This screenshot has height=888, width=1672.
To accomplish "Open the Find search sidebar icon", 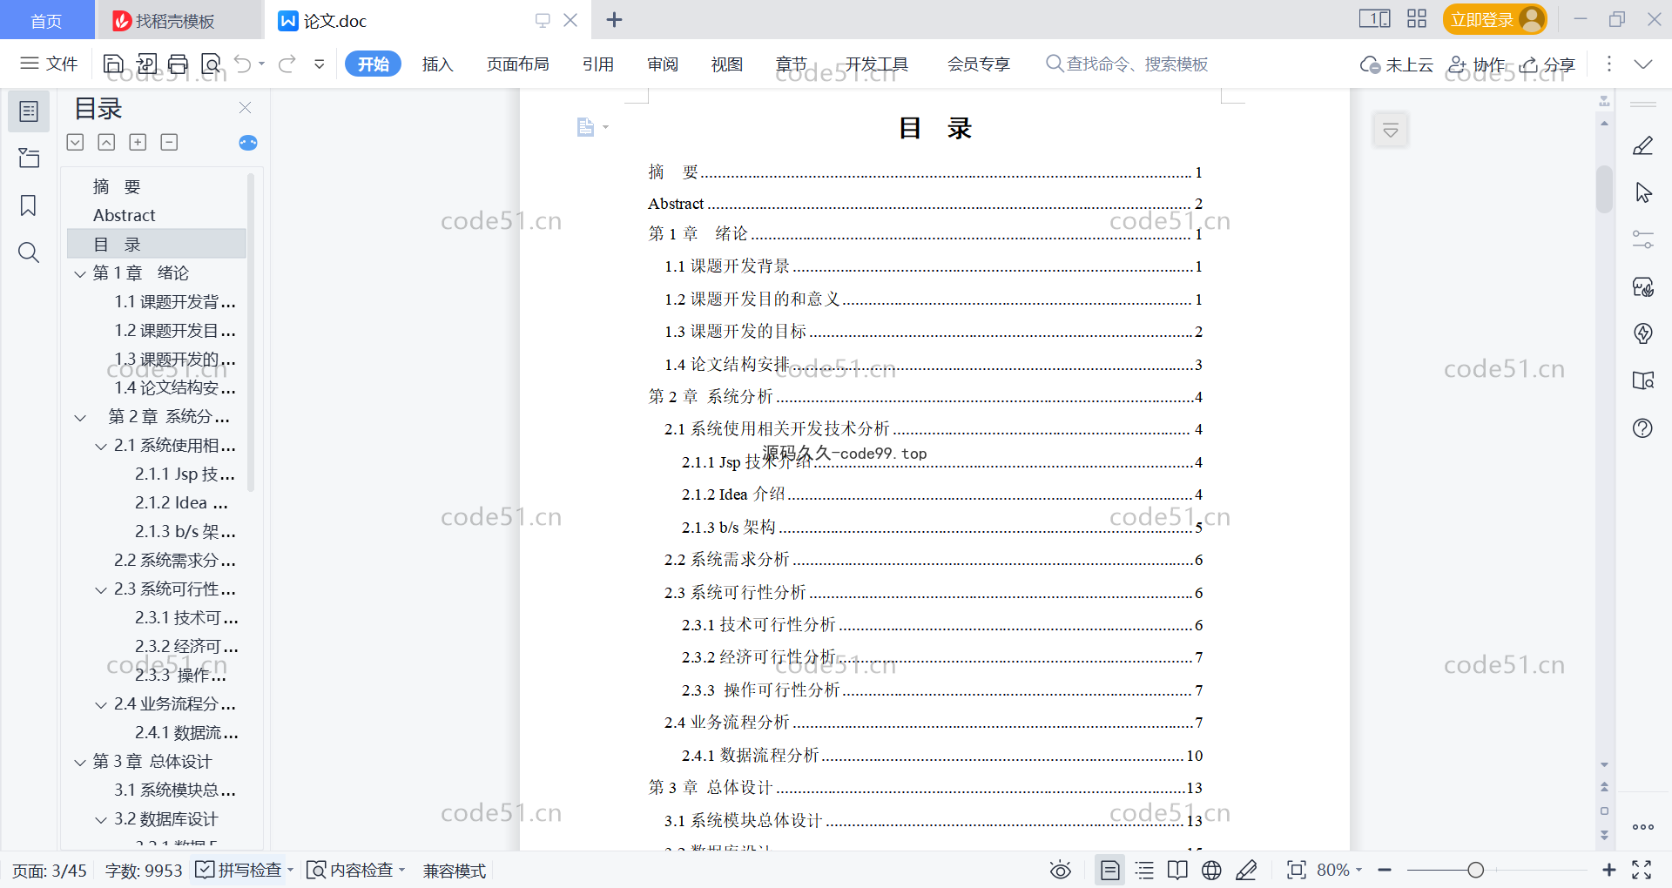I will pos(29,252).
